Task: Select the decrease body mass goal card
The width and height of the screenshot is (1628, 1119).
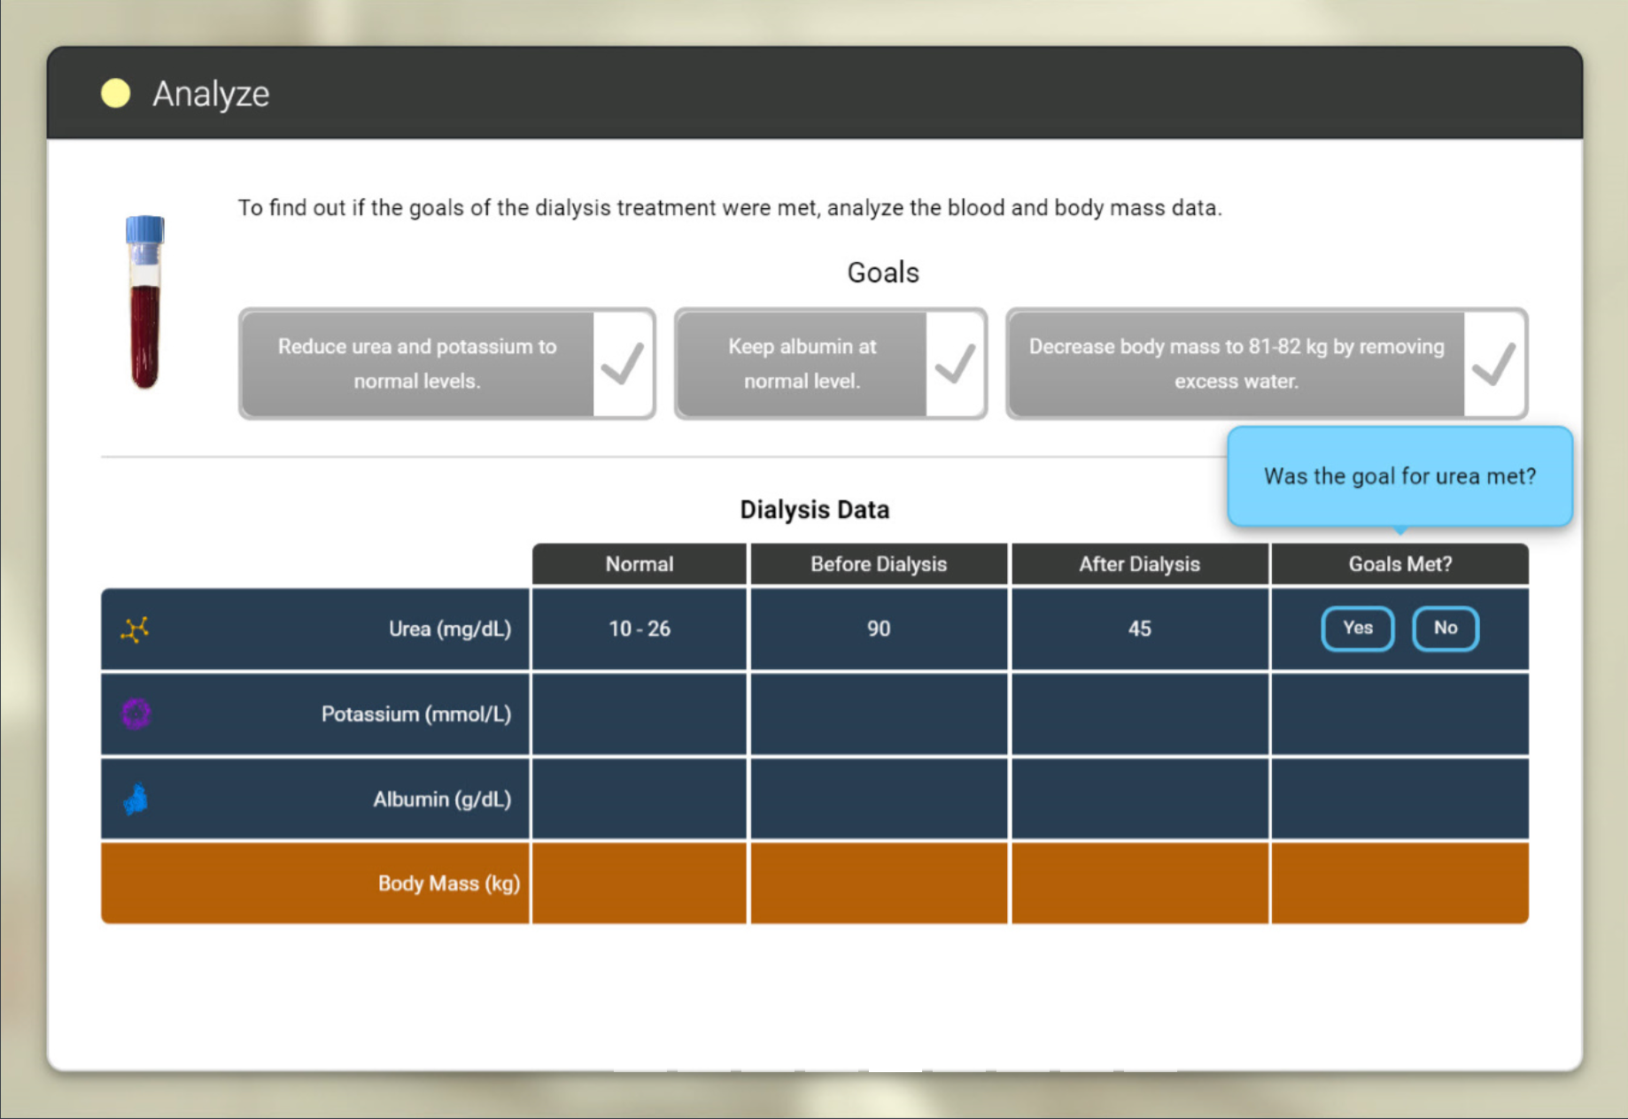Action: click(x=1267, y=364)
